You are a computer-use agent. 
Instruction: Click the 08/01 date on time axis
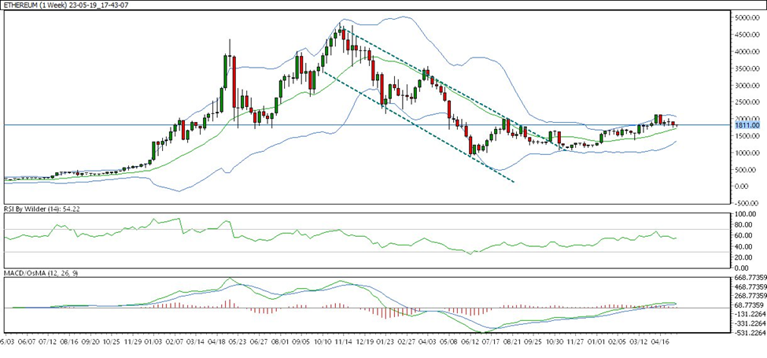tap(282, 344)
